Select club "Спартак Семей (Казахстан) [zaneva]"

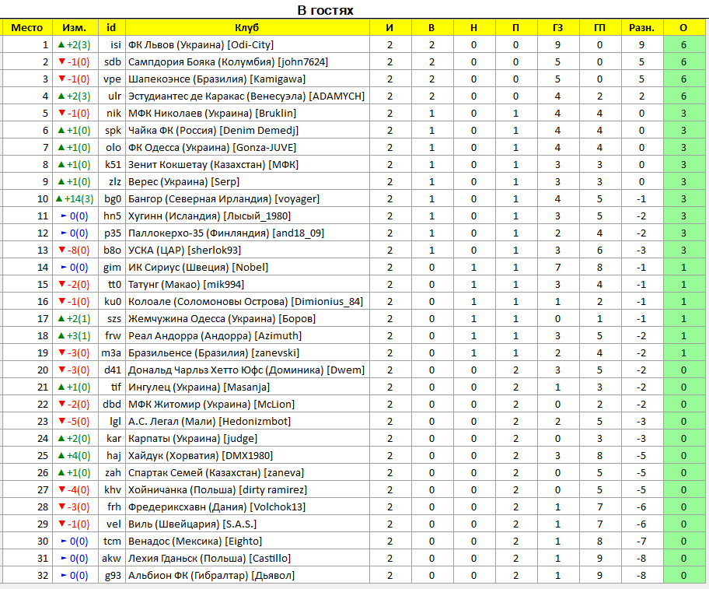point(215,473)
